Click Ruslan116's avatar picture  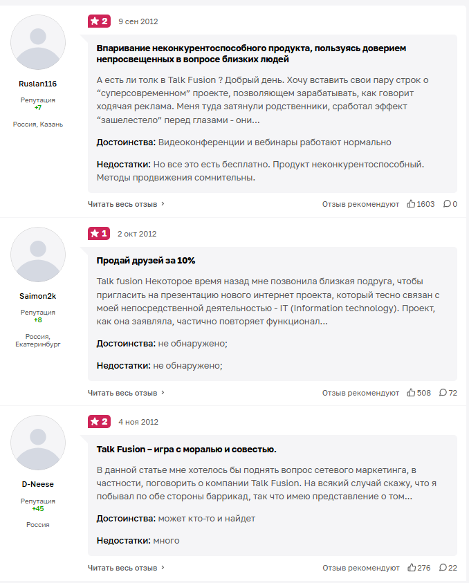(x=38, y=42)
